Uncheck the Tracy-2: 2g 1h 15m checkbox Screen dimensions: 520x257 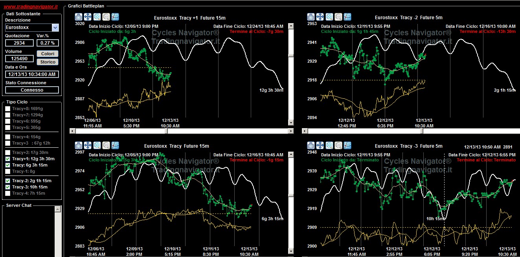(7, 181)
